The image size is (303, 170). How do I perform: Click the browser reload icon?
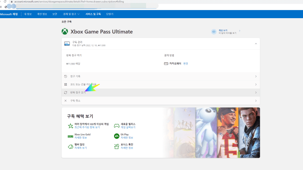[x=5, y=1]
